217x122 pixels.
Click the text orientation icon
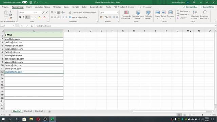click(x=63, y=13)
